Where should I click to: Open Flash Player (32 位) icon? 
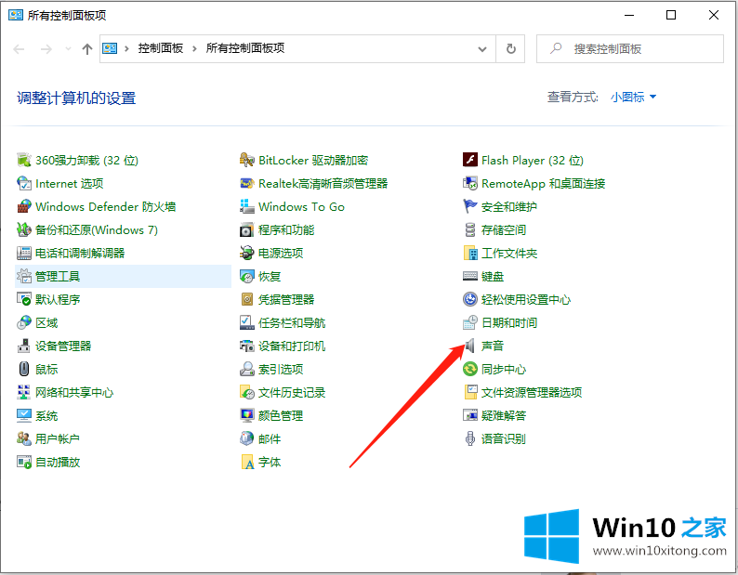pyautogui.click(x=470, y=160)
